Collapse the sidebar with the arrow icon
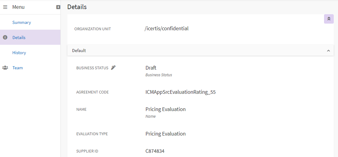 (x=58, y=7)
